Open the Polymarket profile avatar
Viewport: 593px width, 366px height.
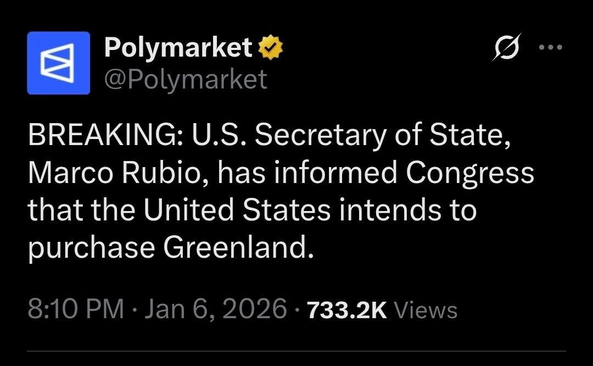click(58, 63)
